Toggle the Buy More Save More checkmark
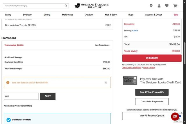The image size is (186, 124). coord(8,120)
